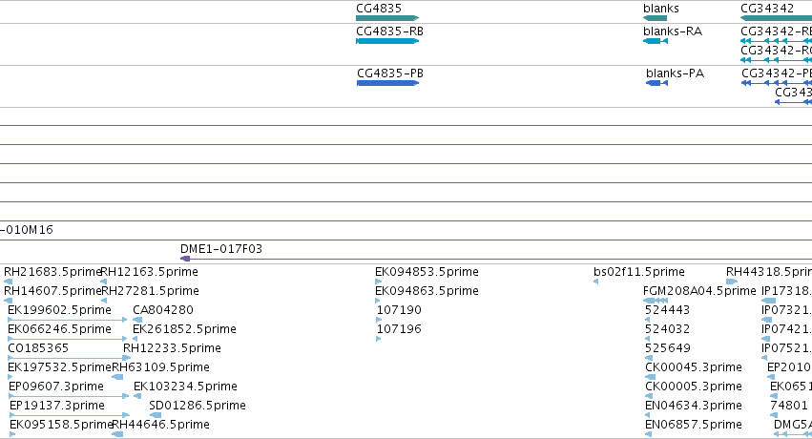Click the 524443 feature label
The height and width of the screenshot is (439, 812).
(667, 310)
